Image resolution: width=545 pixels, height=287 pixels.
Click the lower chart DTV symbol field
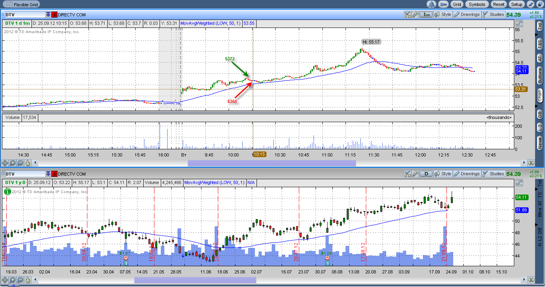[24, 174]
